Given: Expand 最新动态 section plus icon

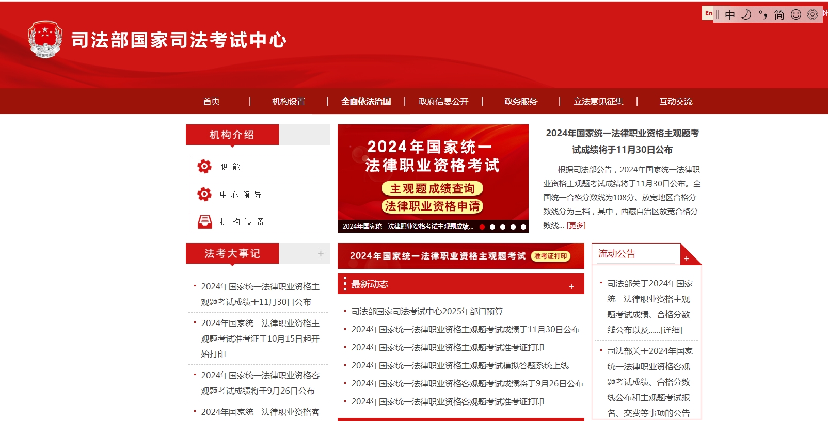Looking at the screenshot, I should [x=571, y=286].
